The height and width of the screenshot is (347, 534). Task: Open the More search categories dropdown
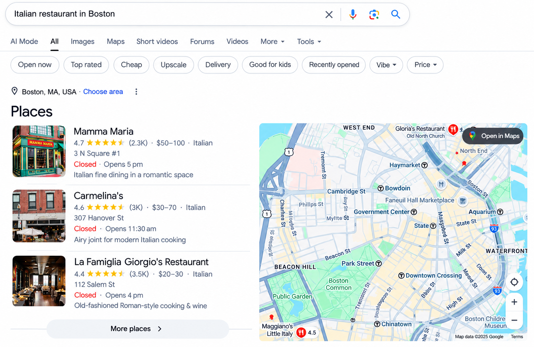point(272,42)
